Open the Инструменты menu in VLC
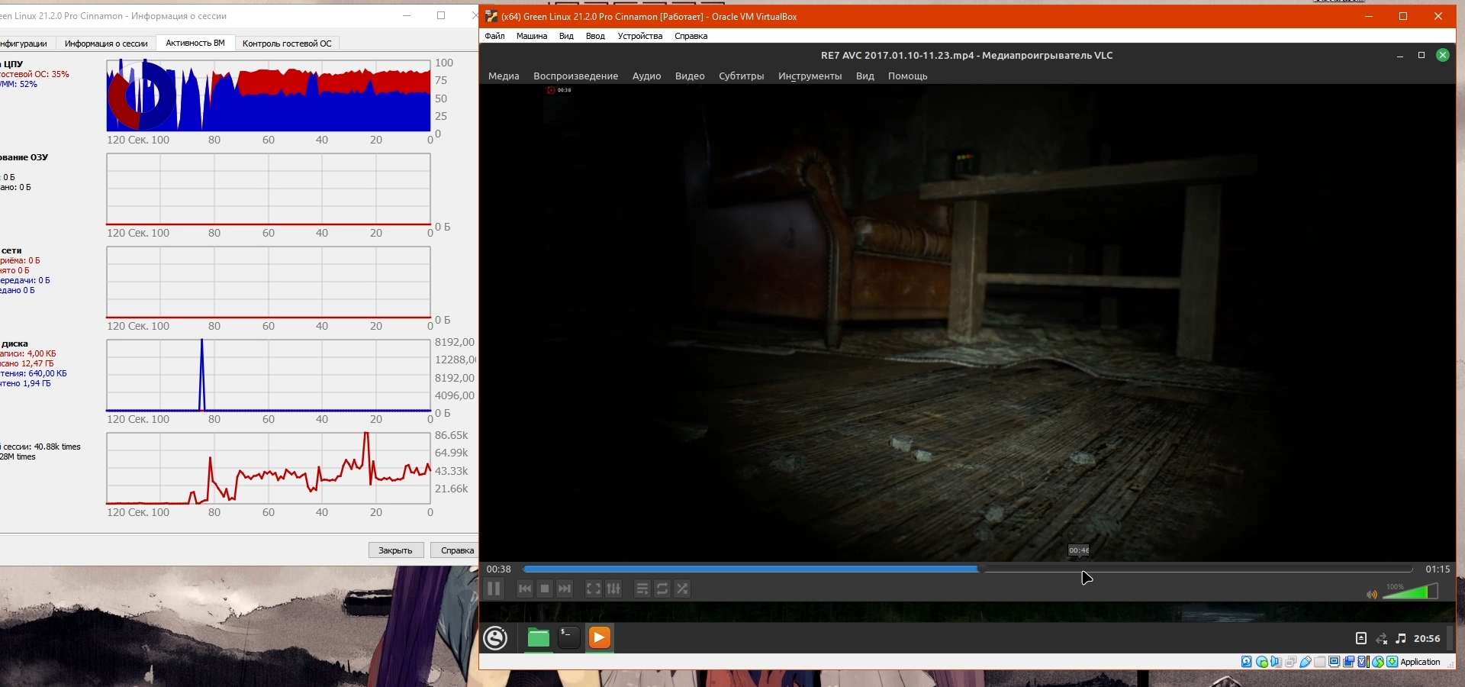This screenshot has height=687, width=1465. pyautogui.click(x=810, y=76)
